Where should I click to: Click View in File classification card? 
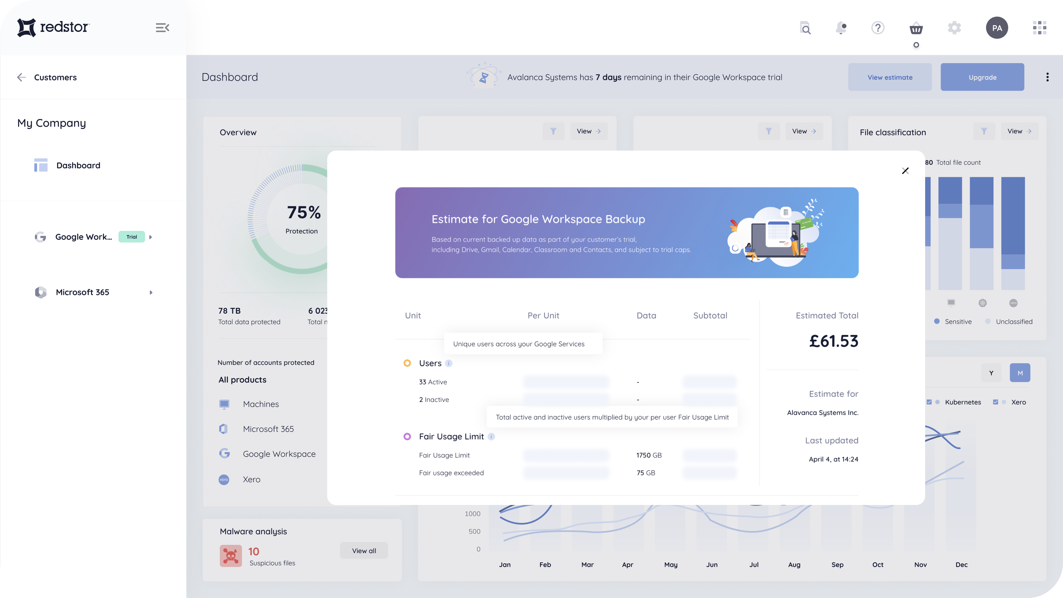point(1019,131)
